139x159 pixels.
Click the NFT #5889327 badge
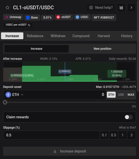click(104, 18)
